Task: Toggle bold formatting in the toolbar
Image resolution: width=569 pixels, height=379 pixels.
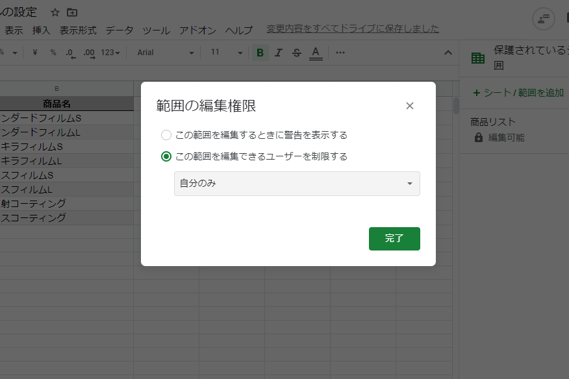Action: (260, 53)
